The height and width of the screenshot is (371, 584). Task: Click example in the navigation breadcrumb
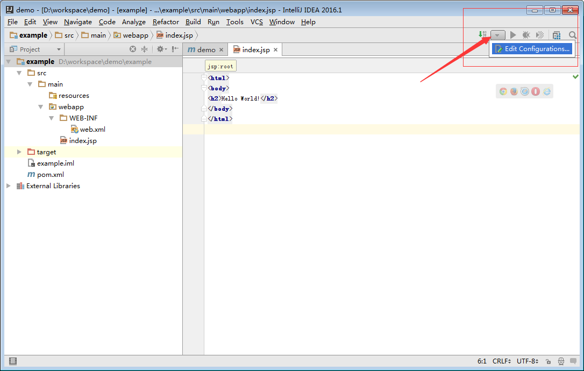pos(29,35)
